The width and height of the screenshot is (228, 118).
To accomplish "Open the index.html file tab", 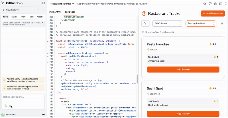I will [55, 12].
